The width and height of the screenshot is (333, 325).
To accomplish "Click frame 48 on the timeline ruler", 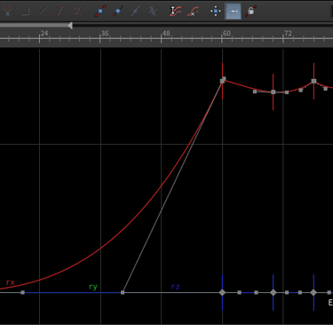I will tap(166, 33).
